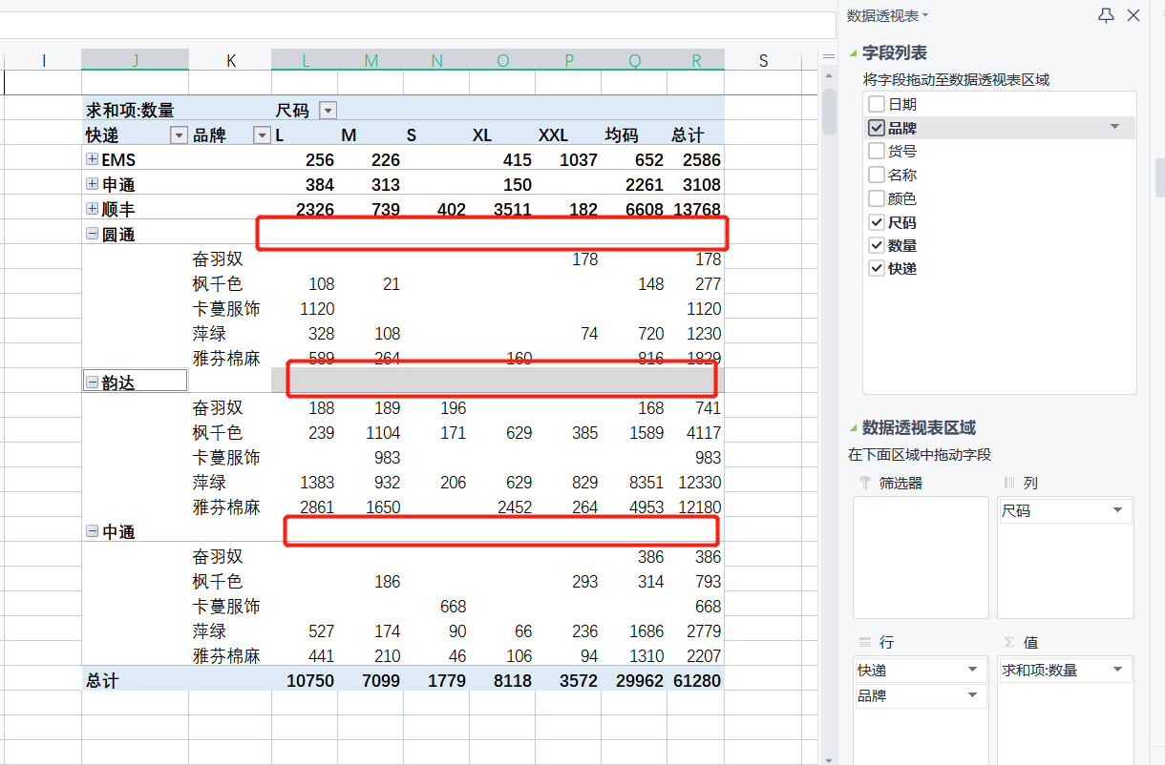
Task: Expand the 申通 row group
Action: point(93,184)
